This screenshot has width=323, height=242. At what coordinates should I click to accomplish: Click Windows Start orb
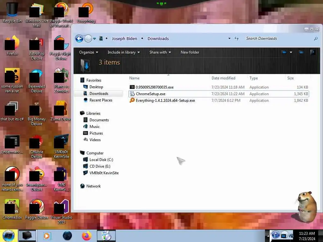(9, 236)
